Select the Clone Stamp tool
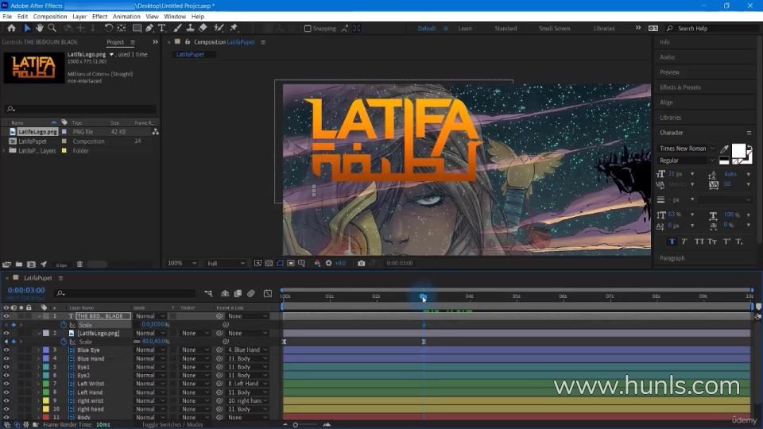 190,29
